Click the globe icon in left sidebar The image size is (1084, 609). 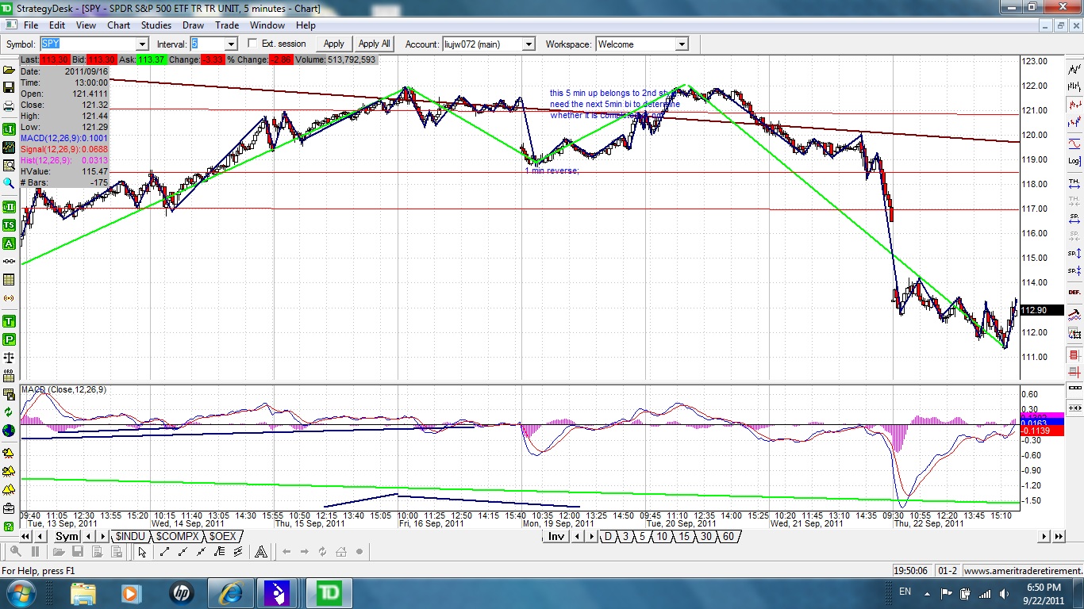(x=9, y=431)
